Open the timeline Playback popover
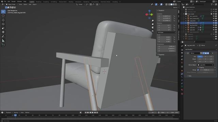218x122 pixels. pyautogui.click(x=9, y=113)
